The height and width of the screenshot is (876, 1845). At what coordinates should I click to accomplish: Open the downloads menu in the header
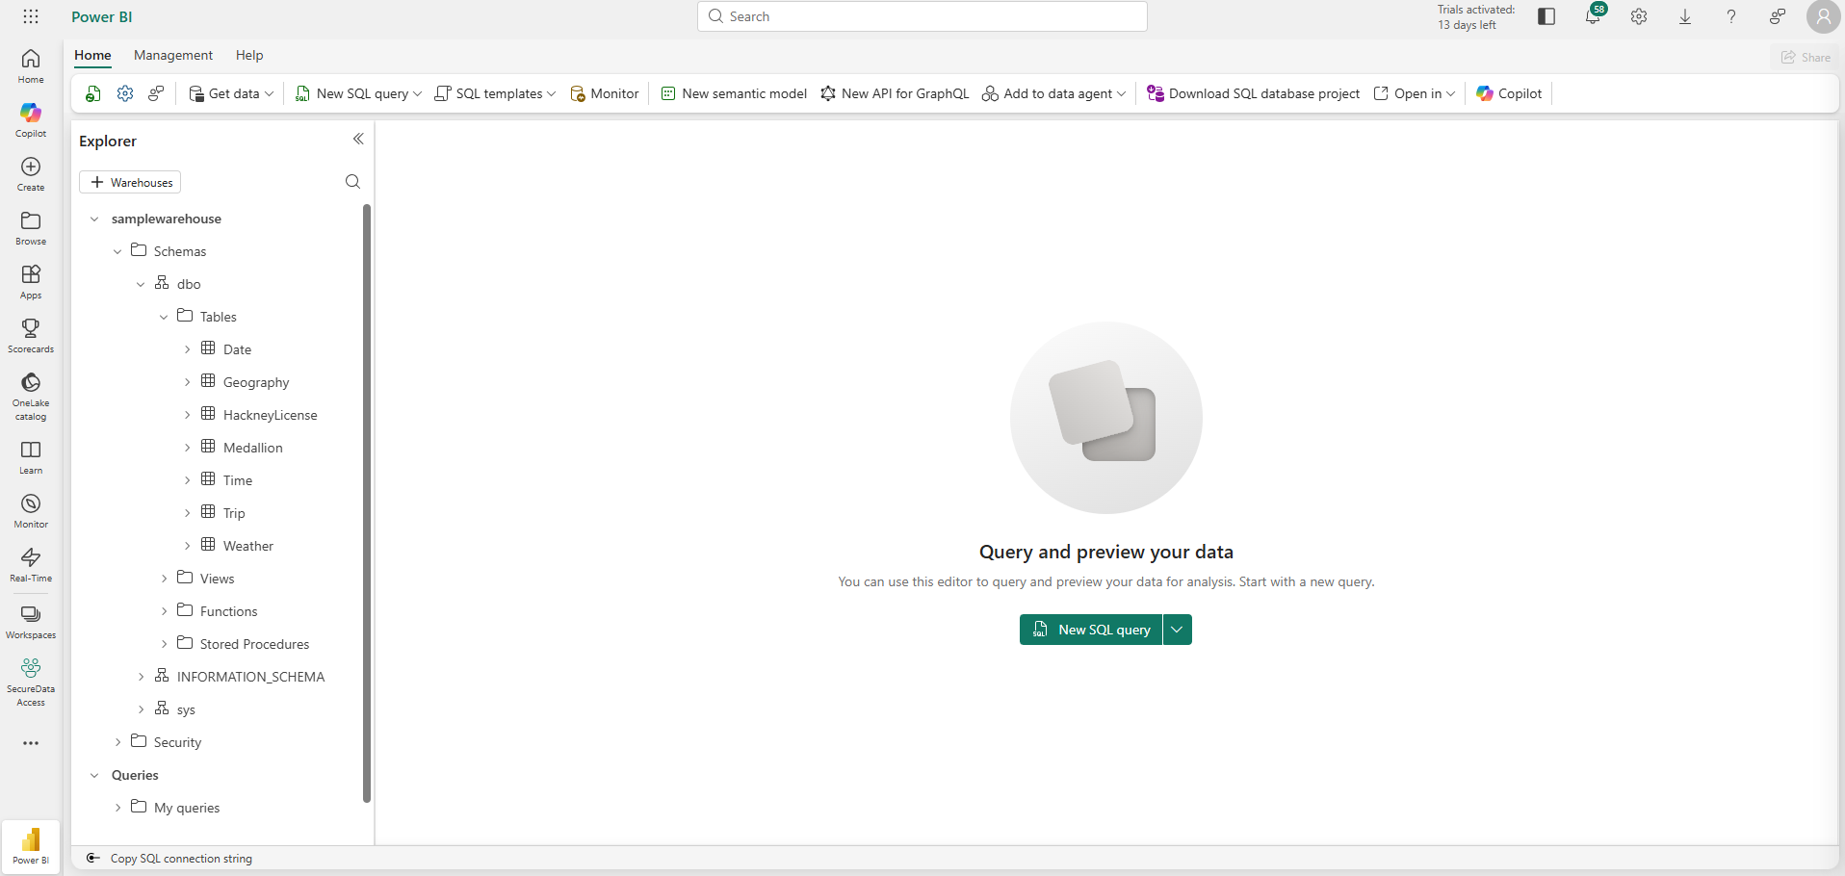pyautogui.click(x=1685, y=16)
